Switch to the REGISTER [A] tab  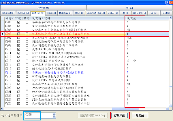pyautogui.click(x=8, y=13)
